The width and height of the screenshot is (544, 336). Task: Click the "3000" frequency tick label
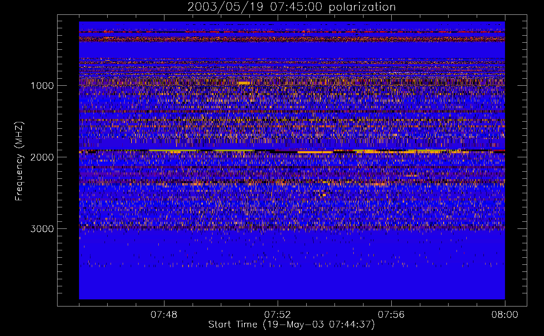pyautogui.click(x=42, y=229)
